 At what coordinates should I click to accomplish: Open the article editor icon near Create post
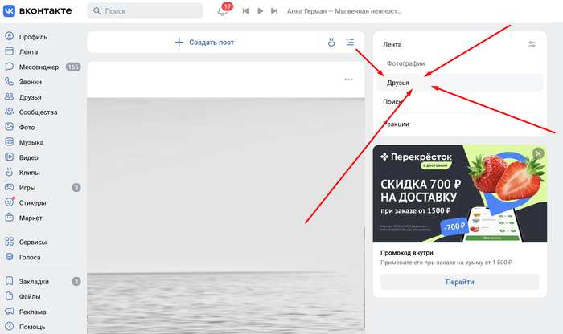[349, 42]
